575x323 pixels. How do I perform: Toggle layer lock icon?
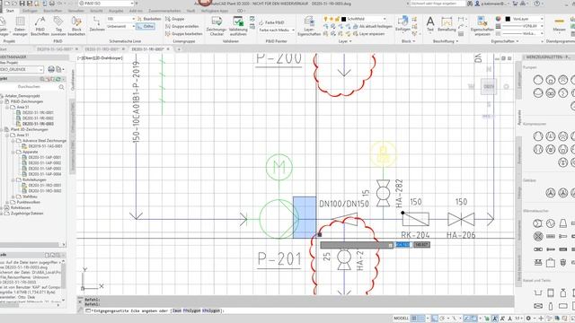pyautogui.click(x=337, y=19)
